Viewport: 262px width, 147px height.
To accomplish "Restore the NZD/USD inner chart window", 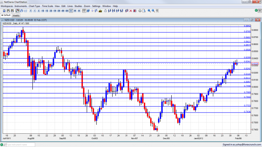I will pos(252,20).
